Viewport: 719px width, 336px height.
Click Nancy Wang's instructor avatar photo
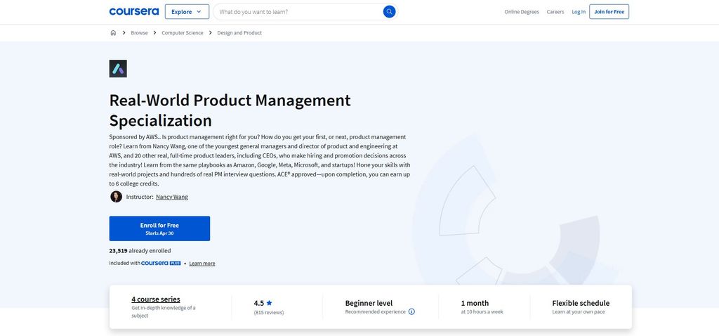(116, 196)
